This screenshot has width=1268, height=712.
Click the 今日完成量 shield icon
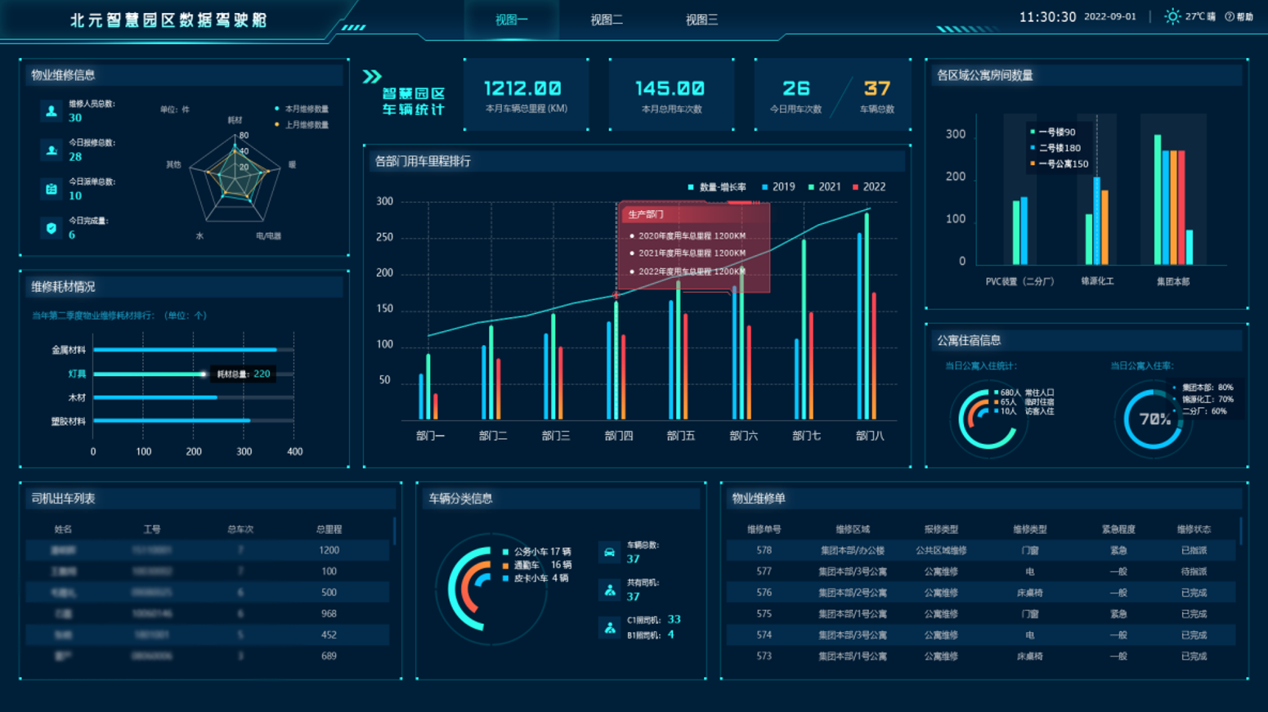(52, 228)
